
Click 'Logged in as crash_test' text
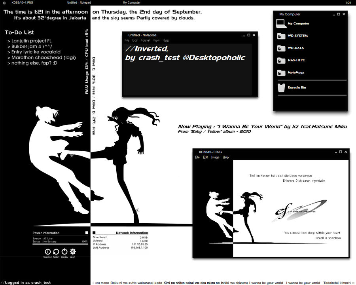pos(28,283)
